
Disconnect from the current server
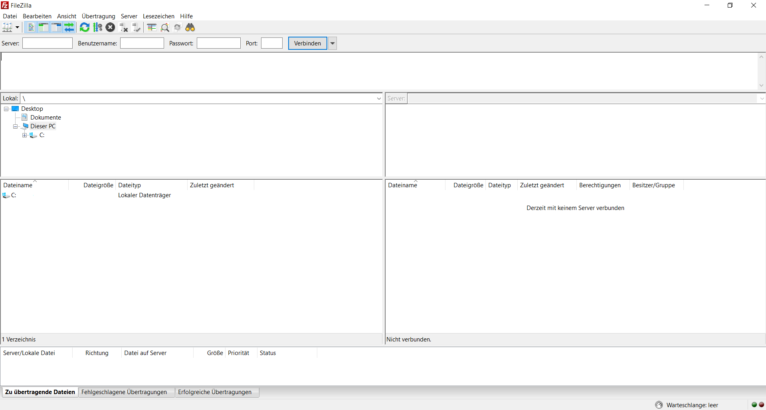124,27
